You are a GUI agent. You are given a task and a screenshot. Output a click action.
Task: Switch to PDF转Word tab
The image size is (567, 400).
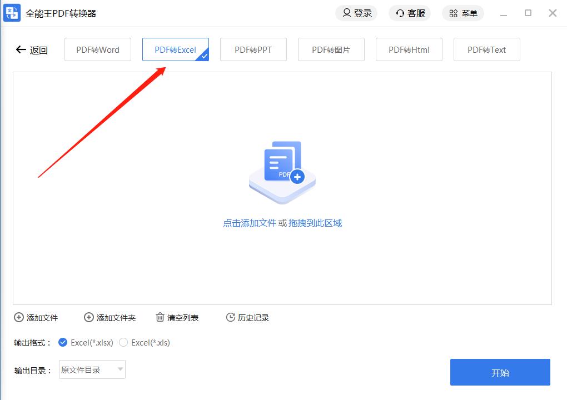point(98,49)
